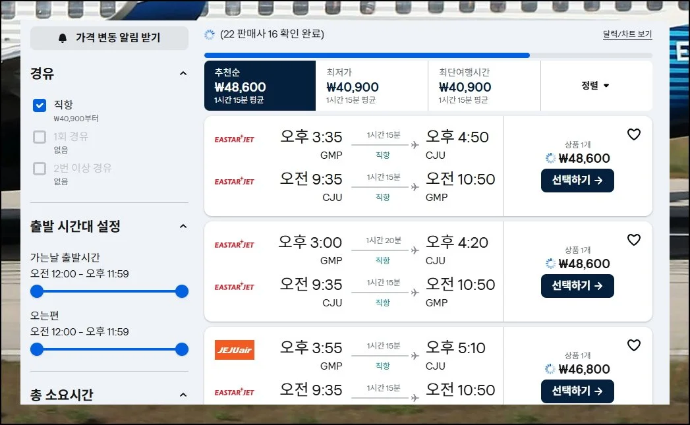Switch to the 최저가 tab
690x425 pixels.
tap(372, 86)
